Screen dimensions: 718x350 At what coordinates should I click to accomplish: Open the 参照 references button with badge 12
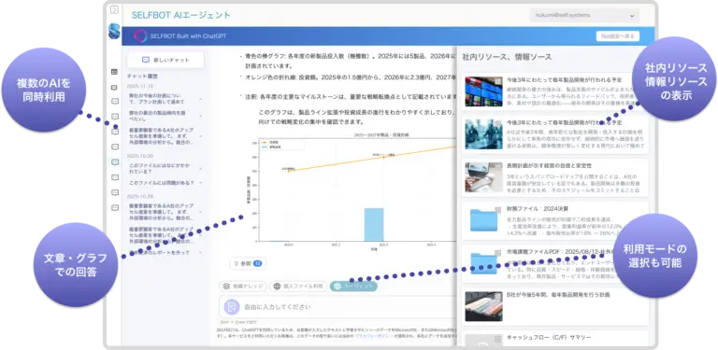[248, 263]
